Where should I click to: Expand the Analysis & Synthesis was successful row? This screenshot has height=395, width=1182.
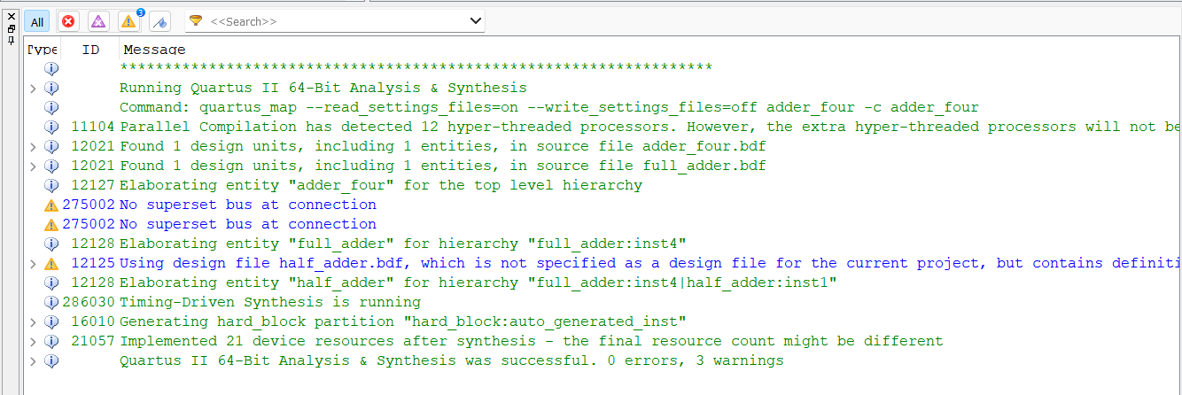click(33, 360)
